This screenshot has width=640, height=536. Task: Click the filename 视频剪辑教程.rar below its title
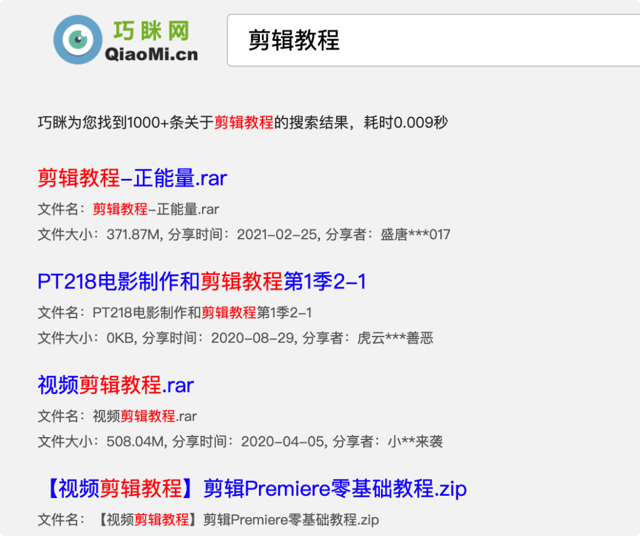[x=146, y=416]
